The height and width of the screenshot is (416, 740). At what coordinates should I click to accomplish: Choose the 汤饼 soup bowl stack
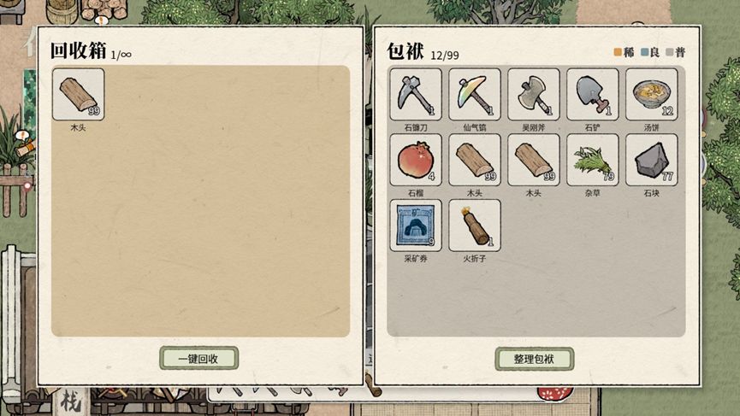point(652,94)
